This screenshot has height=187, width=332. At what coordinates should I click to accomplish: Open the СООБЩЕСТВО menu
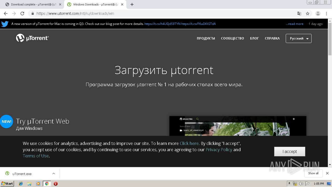[x=232, y=38]
